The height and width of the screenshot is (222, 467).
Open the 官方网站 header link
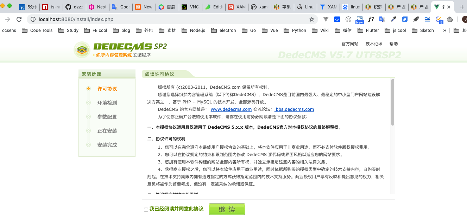(x=350, y=44)
